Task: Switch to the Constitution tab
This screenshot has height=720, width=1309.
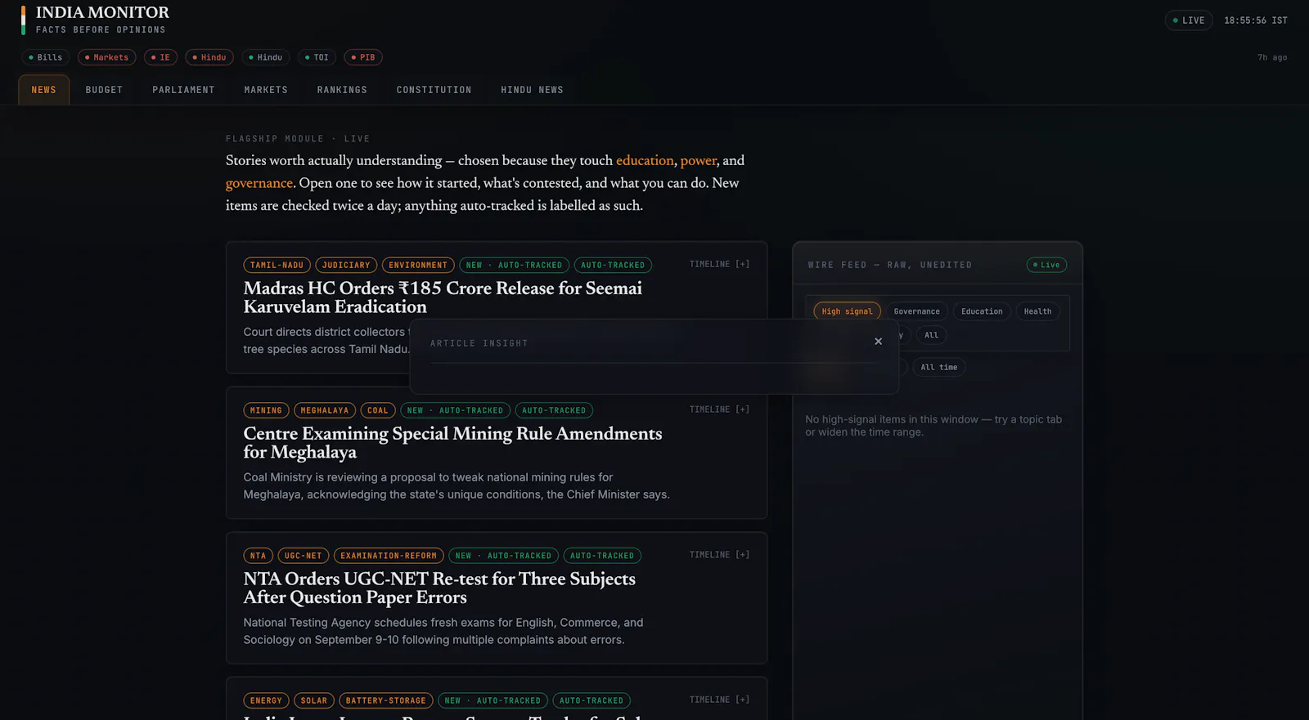Action: coord(434,90)
